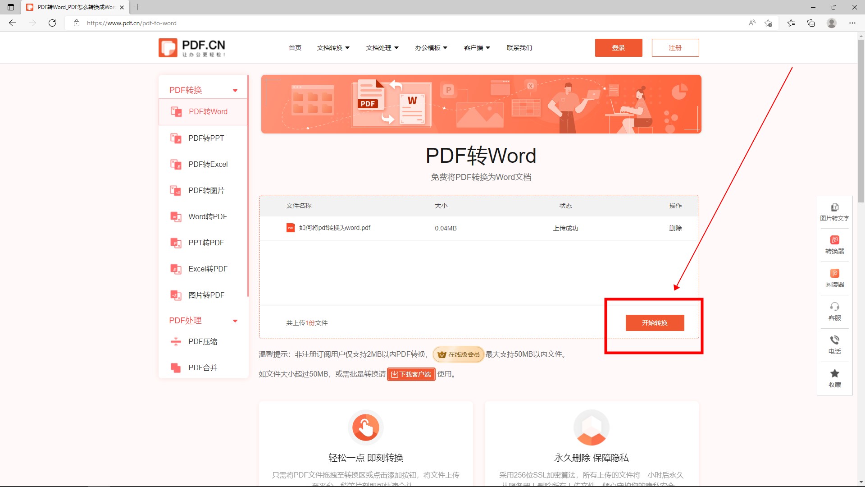Click the Excel转PDF sidebar icon
This screenshot has height=487, width=865.
click(x=176, y=269)
